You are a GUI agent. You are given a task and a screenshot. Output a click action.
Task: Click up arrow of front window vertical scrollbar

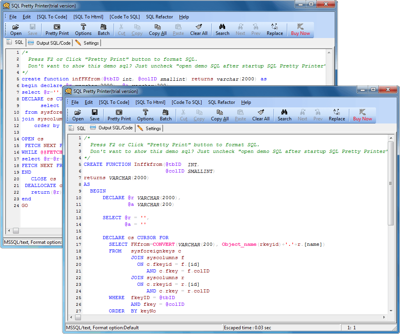pos(391,138)
